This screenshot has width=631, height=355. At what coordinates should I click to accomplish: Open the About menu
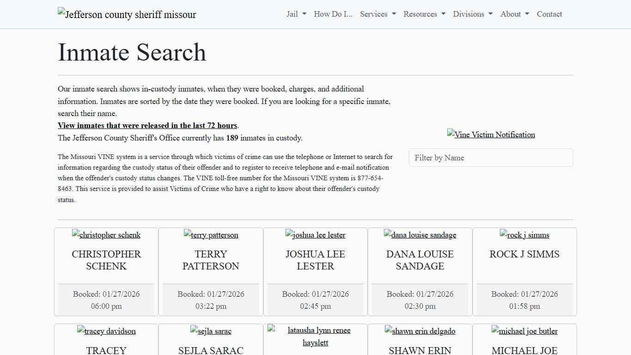click(514, 14)
